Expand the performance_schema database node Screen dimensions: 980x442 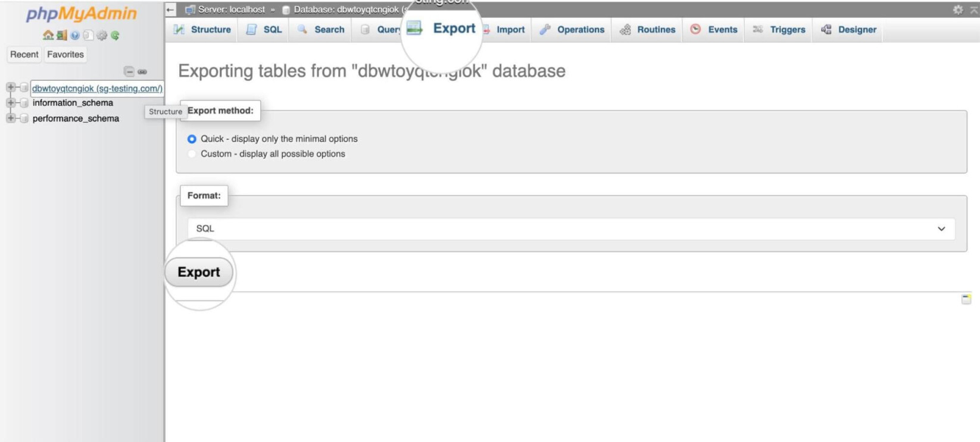(x=11, y=118)
